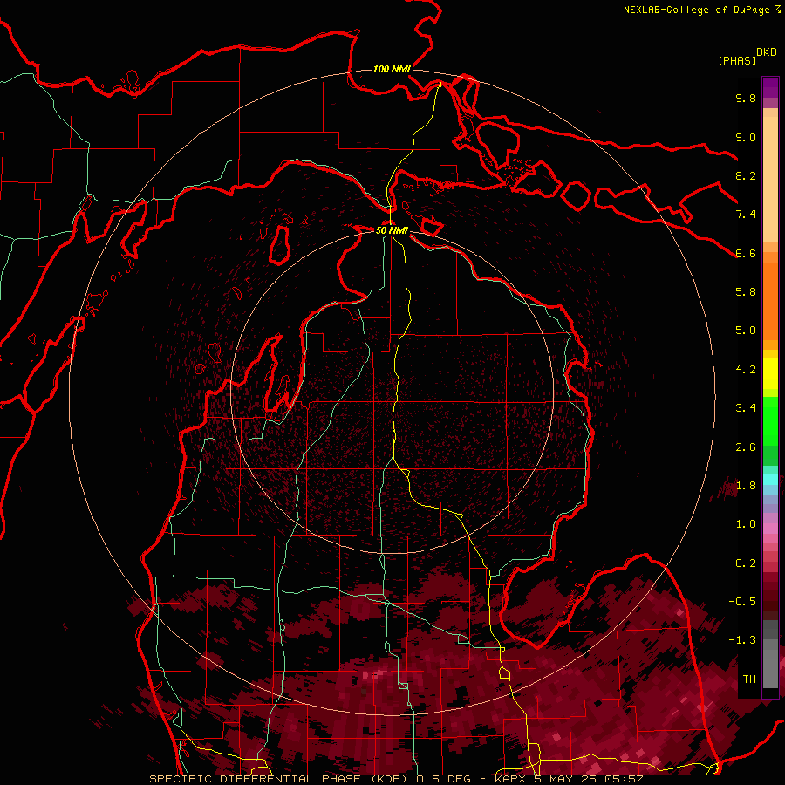Click the 1.0 legend value
785x785 pixels.
pyautogui.click(x=746, y=524)
